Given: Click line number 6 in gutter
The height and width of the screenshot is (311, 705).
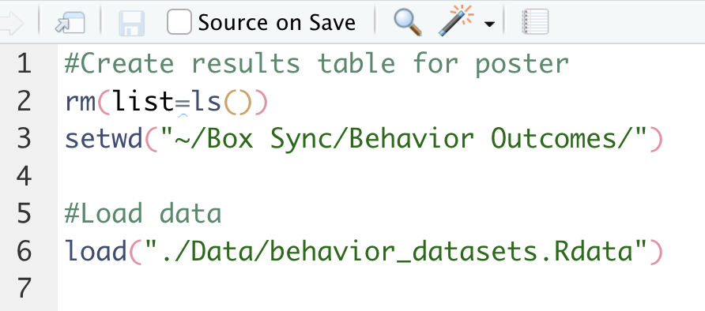Looking at the screenshot, I should click(24, 251).
